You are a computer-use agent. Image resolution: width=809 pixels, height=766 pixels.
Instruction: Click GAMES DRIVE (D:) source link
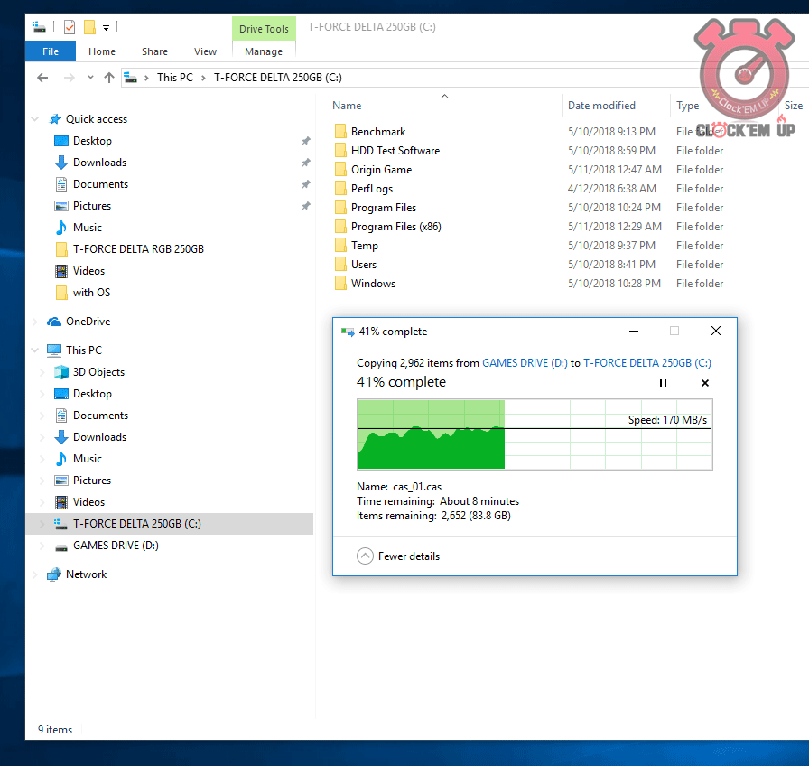pos(525,363)
